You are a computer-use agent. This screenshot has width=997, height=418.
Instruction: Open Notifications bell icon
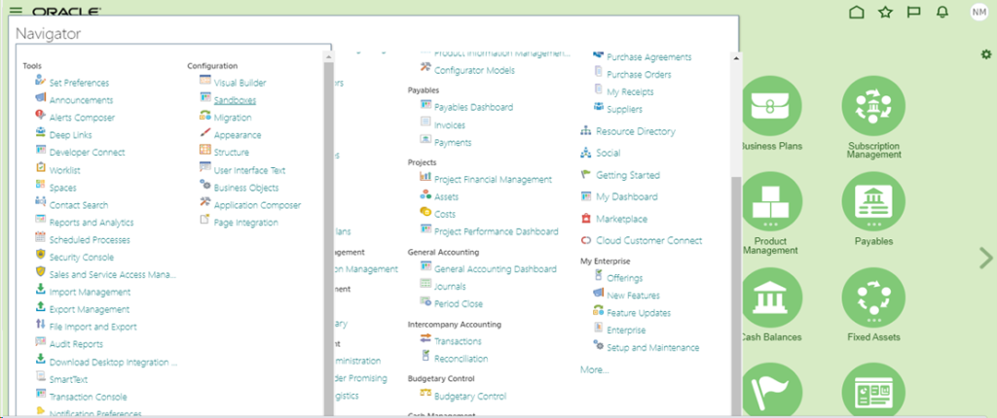(942, 12)
